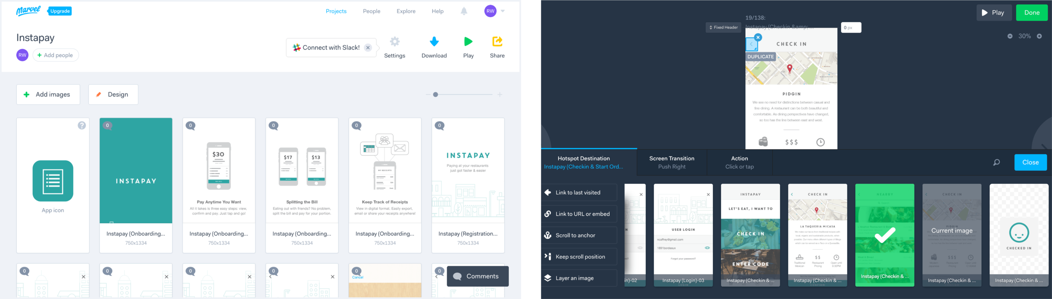
Task: Choose Layer an image option
Action: tap(579, 278)
